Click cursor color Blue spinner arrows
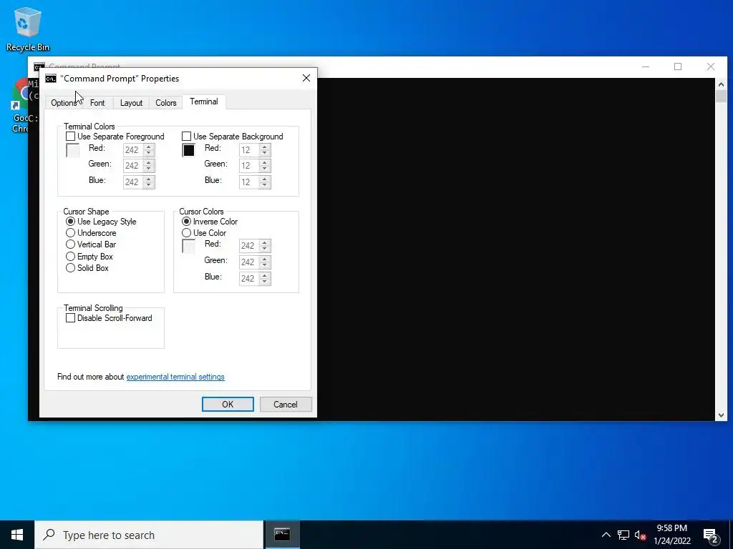Image resolution: width=733 pixels, height=549 pixels. (x=265, y=278)
